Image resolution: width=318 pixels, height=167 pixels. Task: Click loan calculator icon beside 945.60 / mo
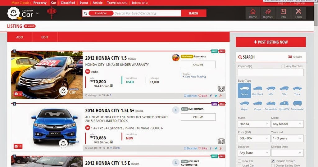pos(111,142)
